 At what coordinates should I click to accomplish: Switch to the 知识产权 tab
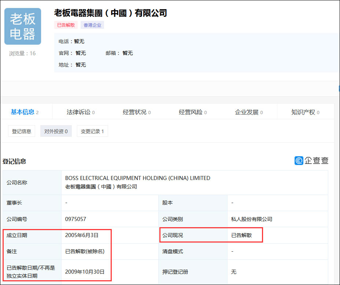[x=305, y=112]
